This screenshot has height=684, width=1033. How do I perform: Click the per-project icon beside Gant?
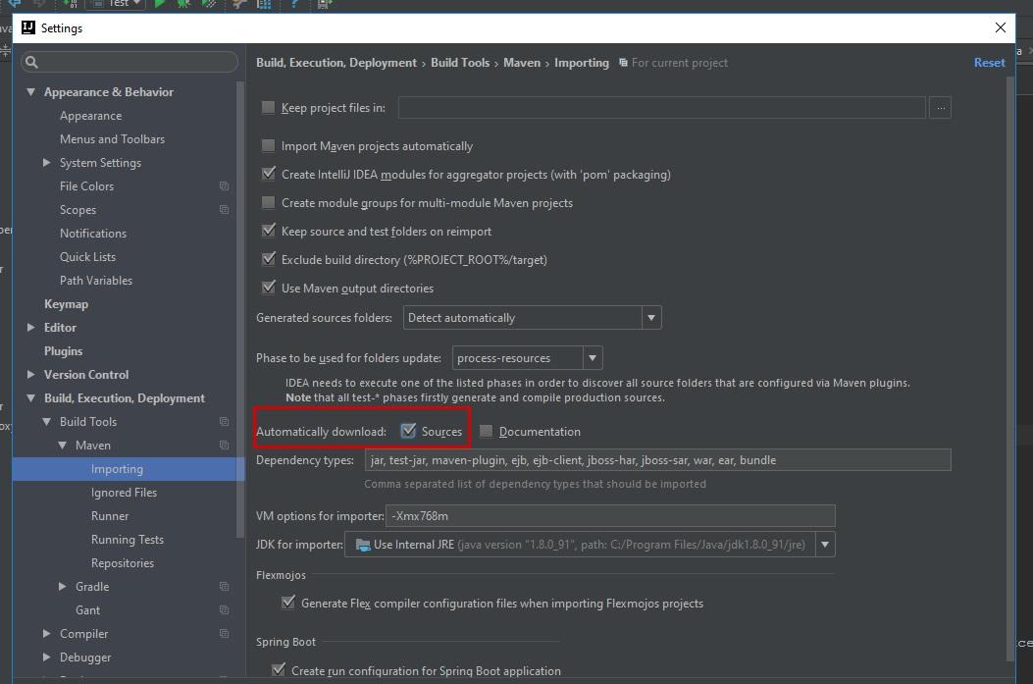pos(224,610)
